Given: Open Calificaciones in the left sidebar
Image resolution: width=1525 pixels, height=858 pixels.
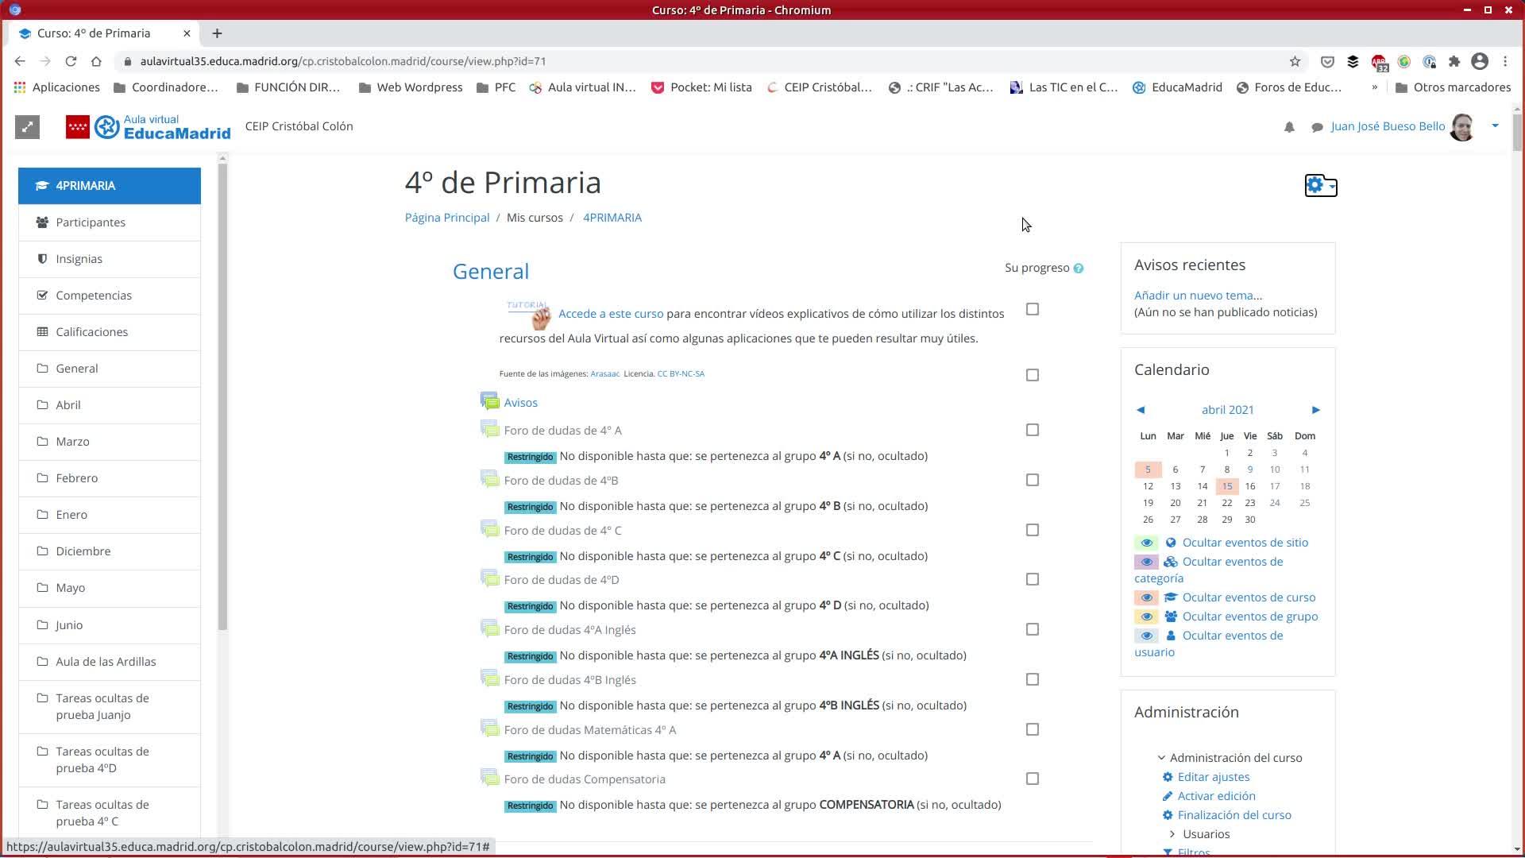Looking at the screenshot, I should click(91, 332).
